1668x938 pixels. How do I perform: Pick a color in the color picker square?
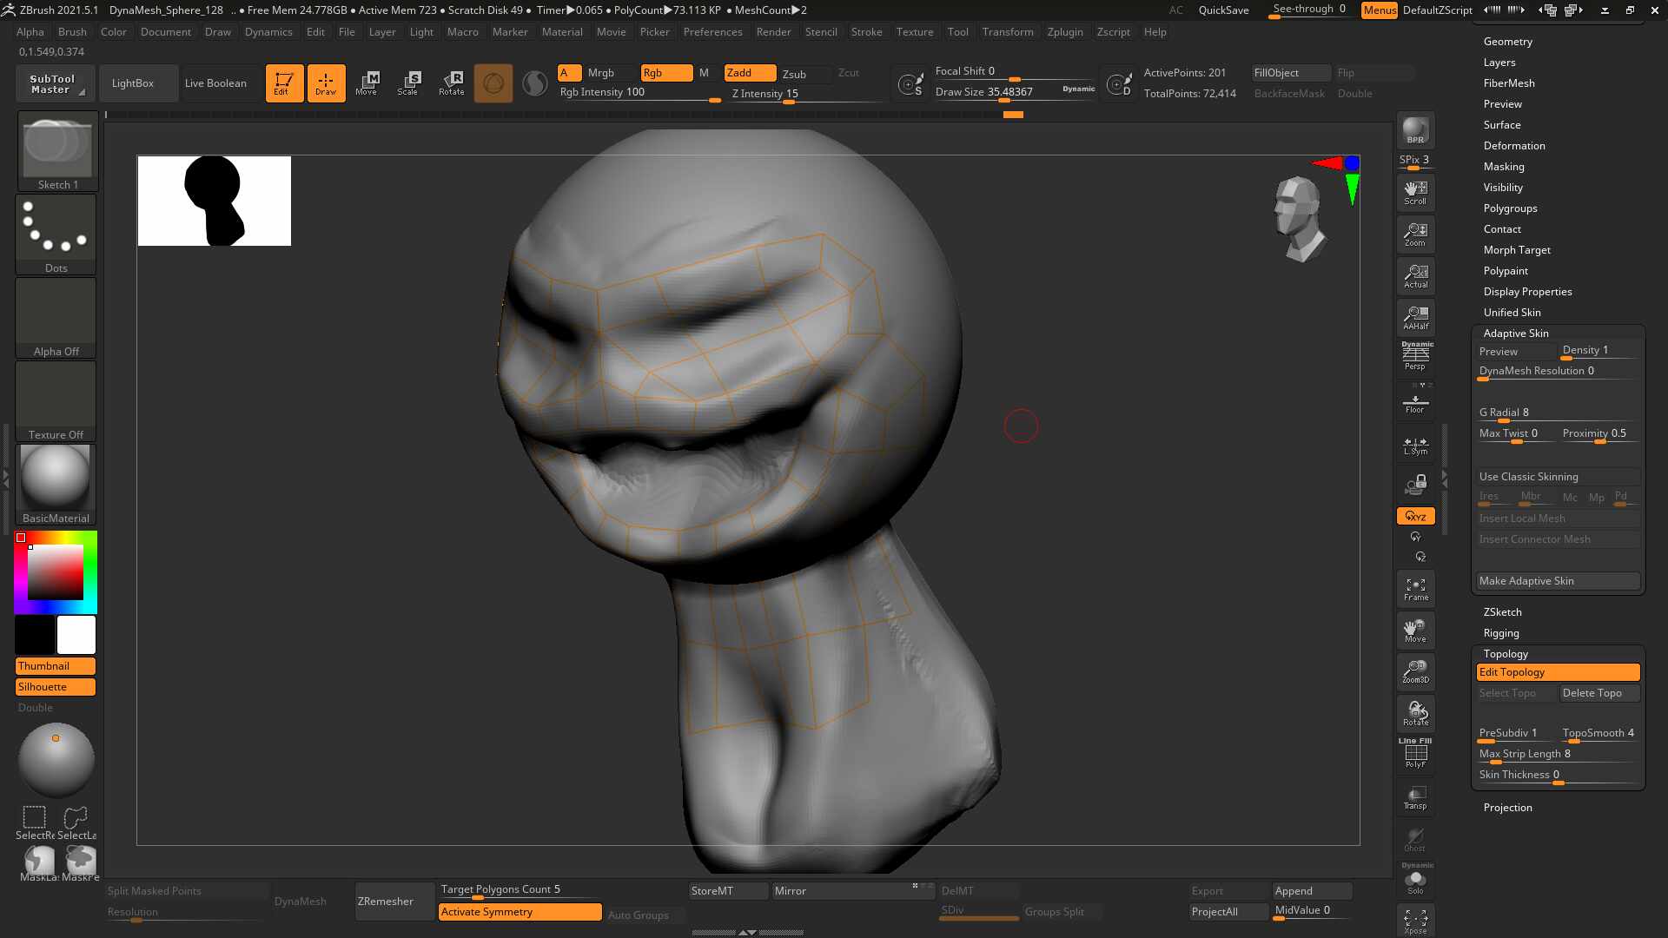(56, 572)
